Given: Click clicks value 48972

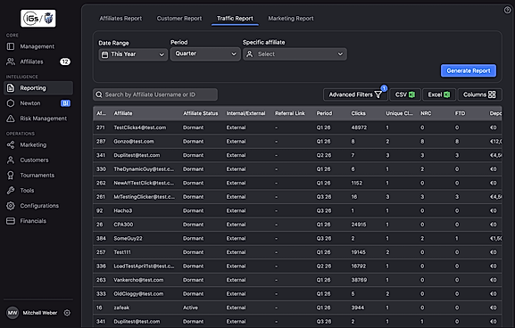Looking at the screenshot, I should (359, 127).
